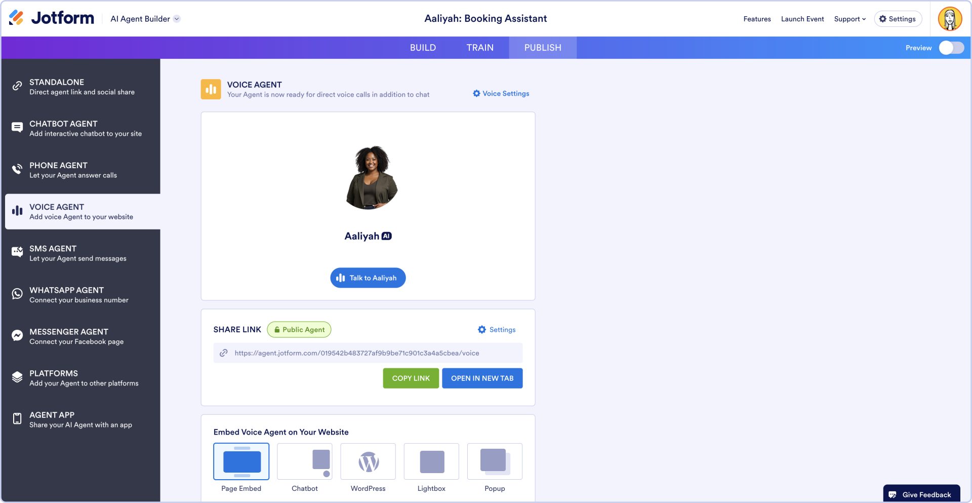Image resolution: width=972 pixels, height=503 pixels.
Task: Click the Public Agent badge
Action: [x=299, y=330]
